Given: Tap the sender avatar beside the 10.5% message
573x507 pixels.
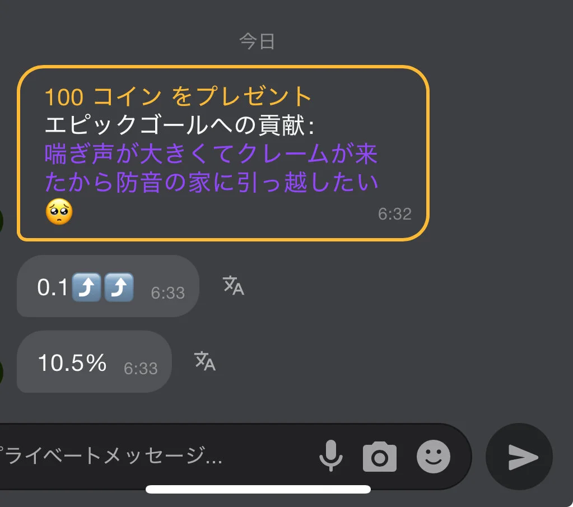Looking at the screenshot, I should [2, 372].
